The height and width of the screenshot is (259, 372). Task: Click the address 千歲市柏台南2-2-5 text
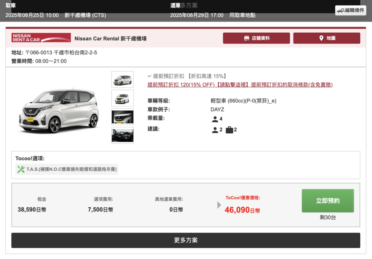[75, 53]
